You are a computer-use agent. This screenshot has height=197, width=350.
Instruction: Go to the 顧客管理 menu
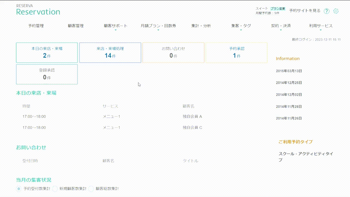click(x=76, y=26)
